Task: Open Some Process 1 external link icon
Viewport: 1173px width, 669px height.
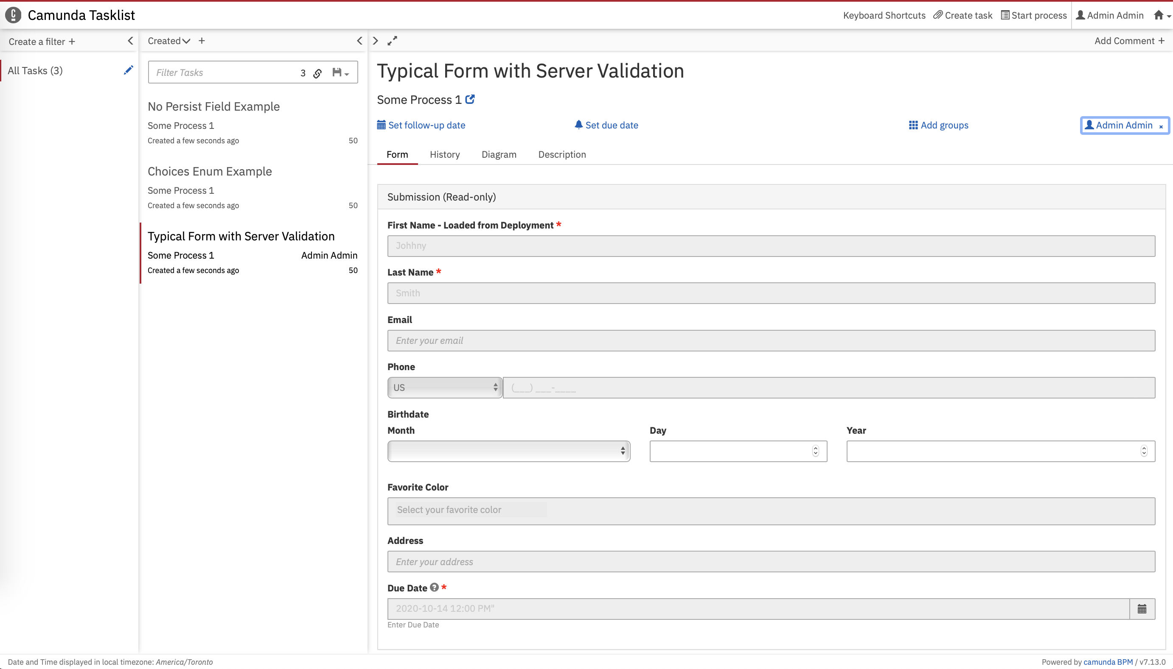Action: coord(470,99)
